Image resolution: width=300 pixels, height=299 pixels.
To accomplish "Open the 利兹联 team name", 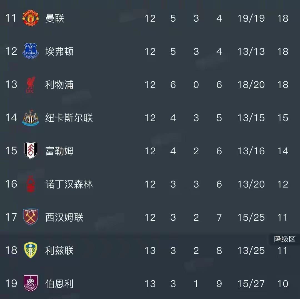I will (x=59, y=250).
